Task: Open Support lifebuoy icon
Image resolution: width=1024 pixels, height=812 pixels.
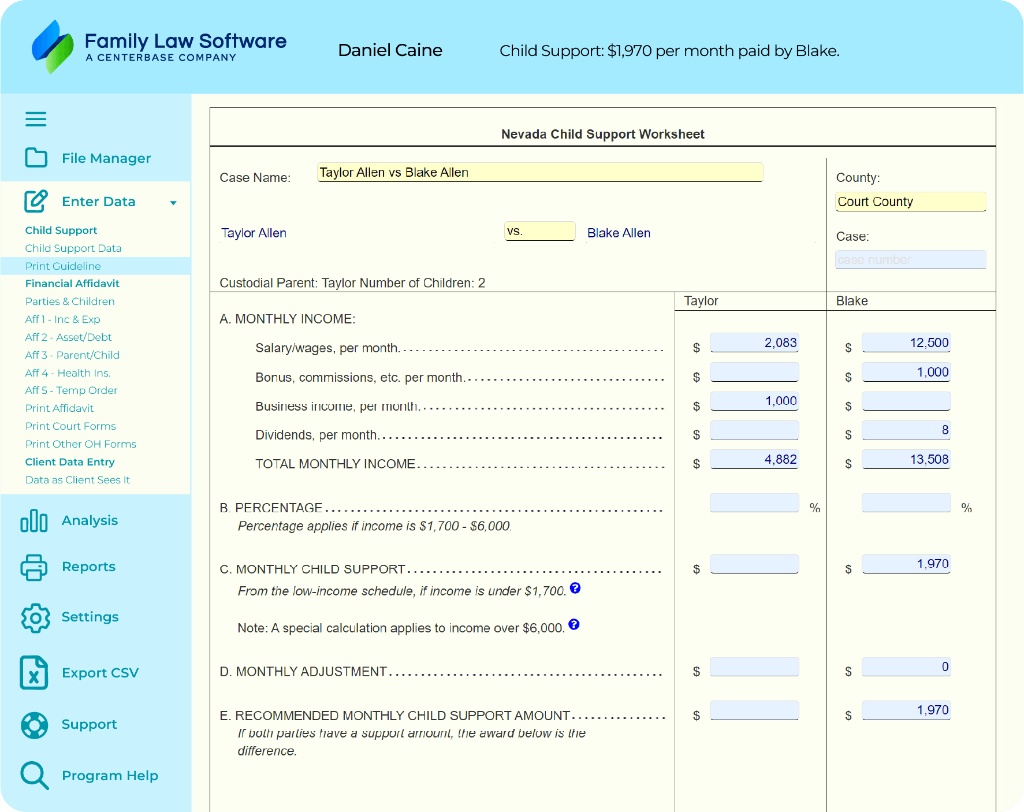Action: [x=35, y=725]
